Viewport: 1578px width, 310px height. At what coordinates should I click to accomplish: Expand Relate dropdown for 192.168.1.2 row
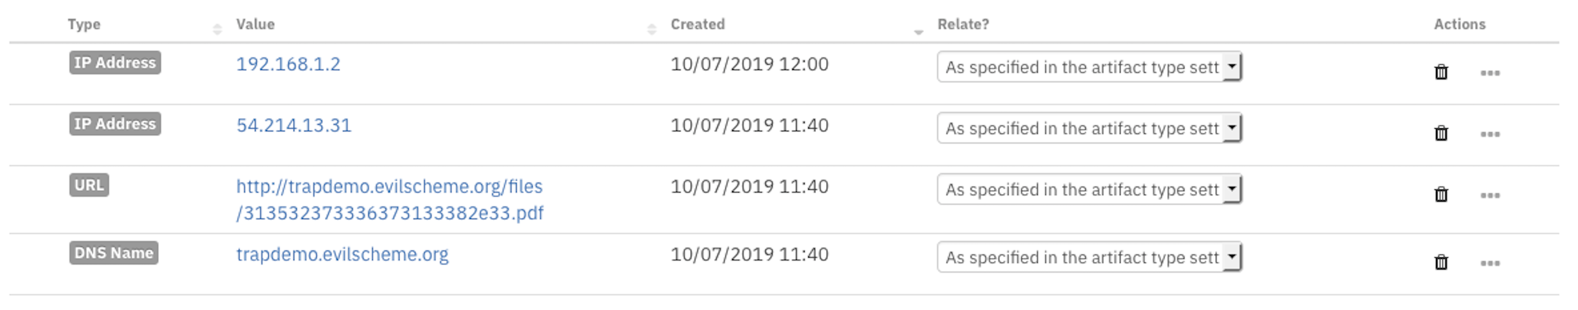click(x=1089, y=67)
